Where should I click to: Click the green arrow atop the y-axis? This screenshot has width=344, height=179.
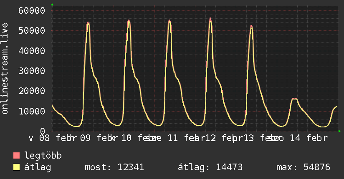(x=52, y=5)
